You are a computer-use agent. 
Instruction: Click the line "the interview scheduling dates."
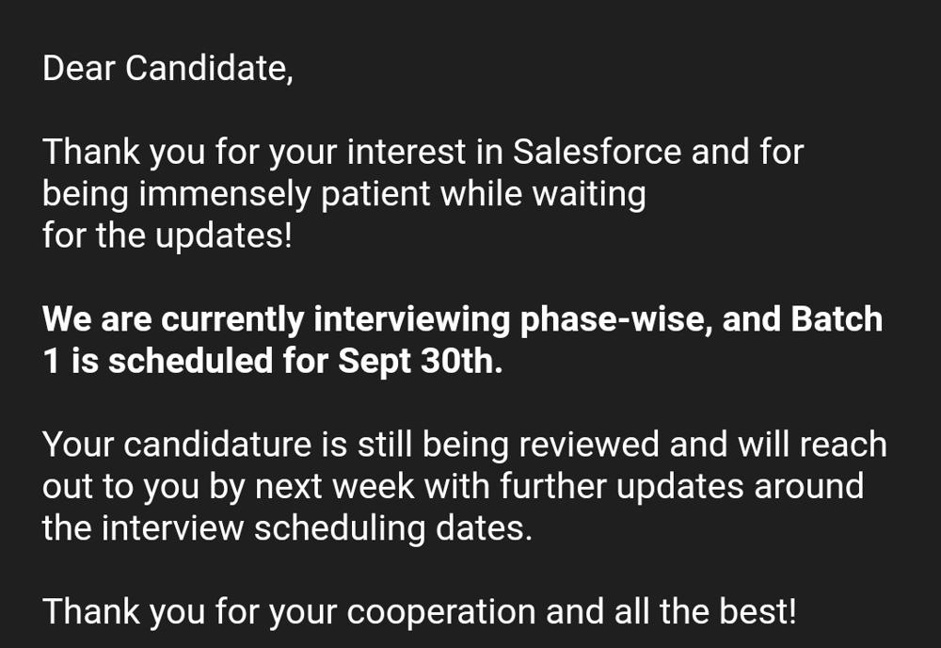[287, 527]
